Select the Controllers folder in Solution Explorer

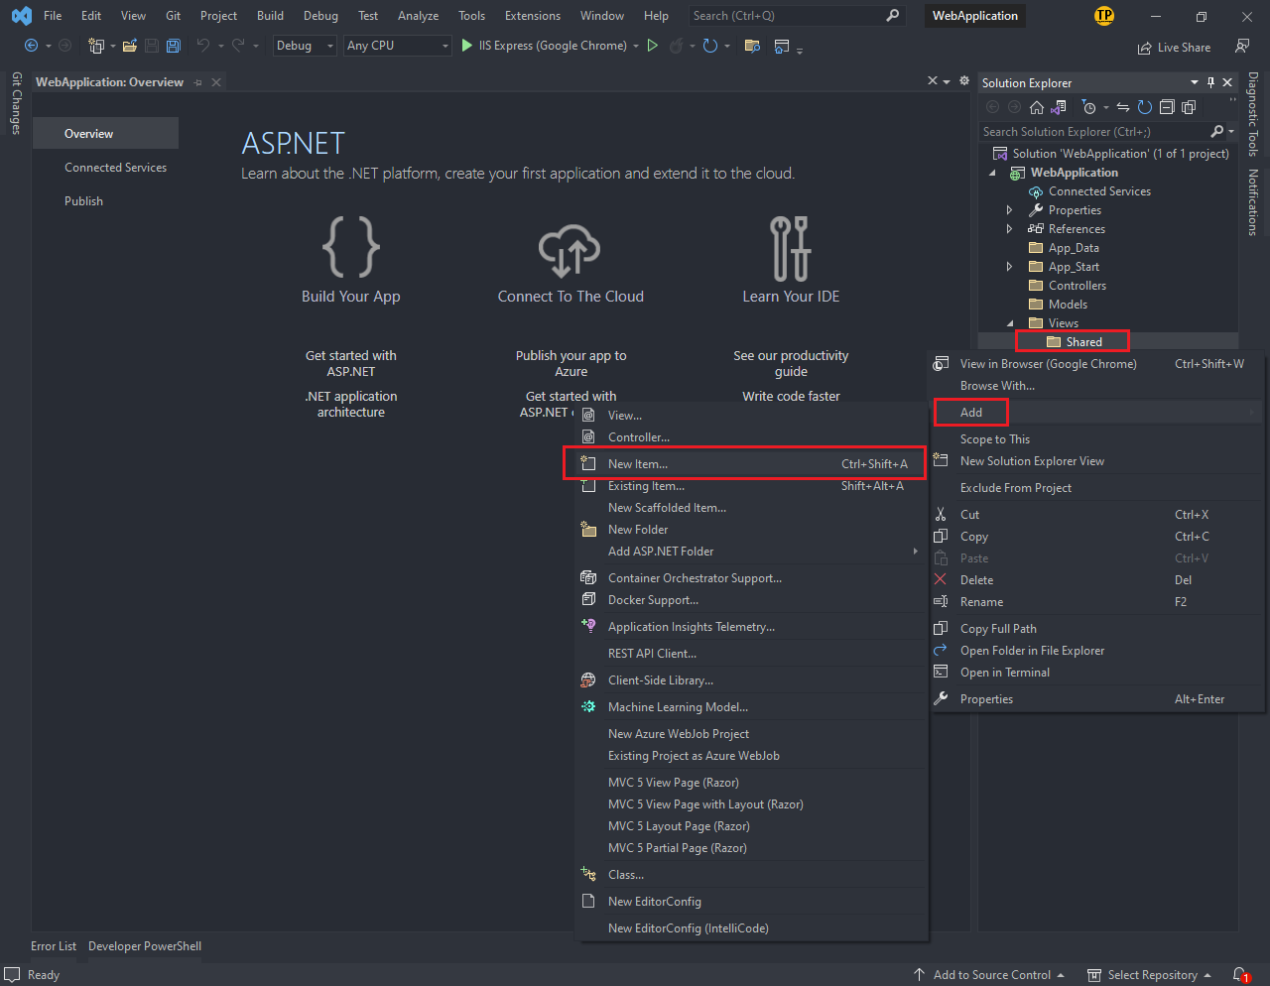(1077, 286)
